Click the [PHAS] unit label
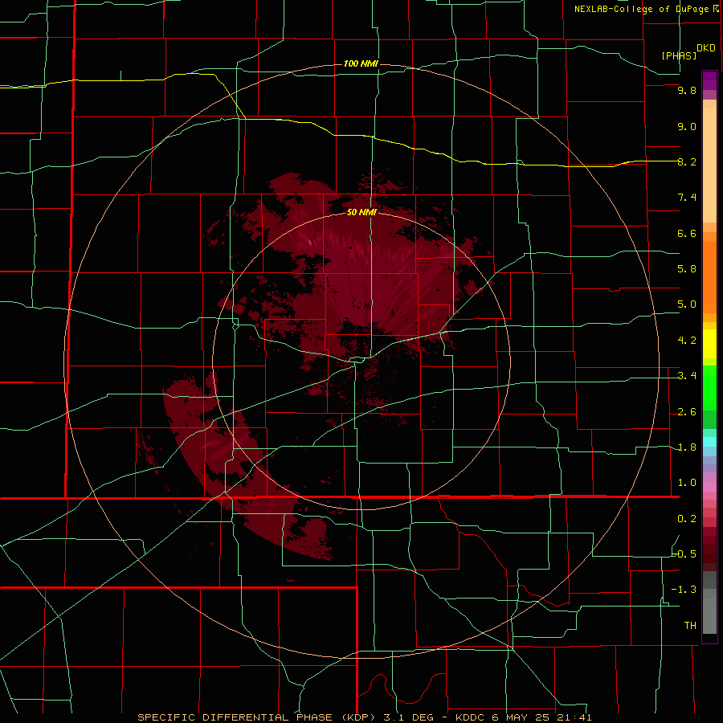This screenshot has width=723, height=723. point(678,55)
